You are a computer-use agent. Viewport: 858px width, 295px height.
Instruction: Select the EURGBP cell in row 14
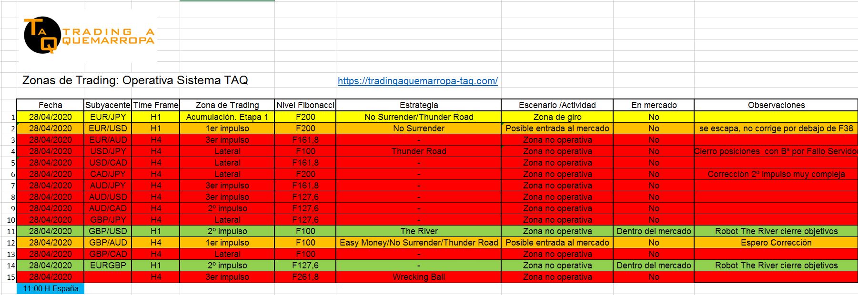coord(108,265)
